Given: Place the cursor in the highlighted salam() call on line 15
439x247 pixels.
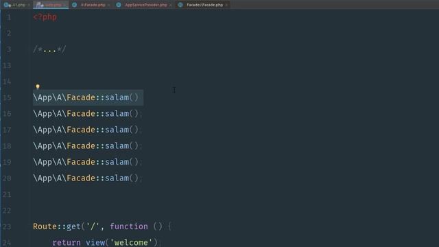Looking at the screenshot, I should [x=122, y=97].
